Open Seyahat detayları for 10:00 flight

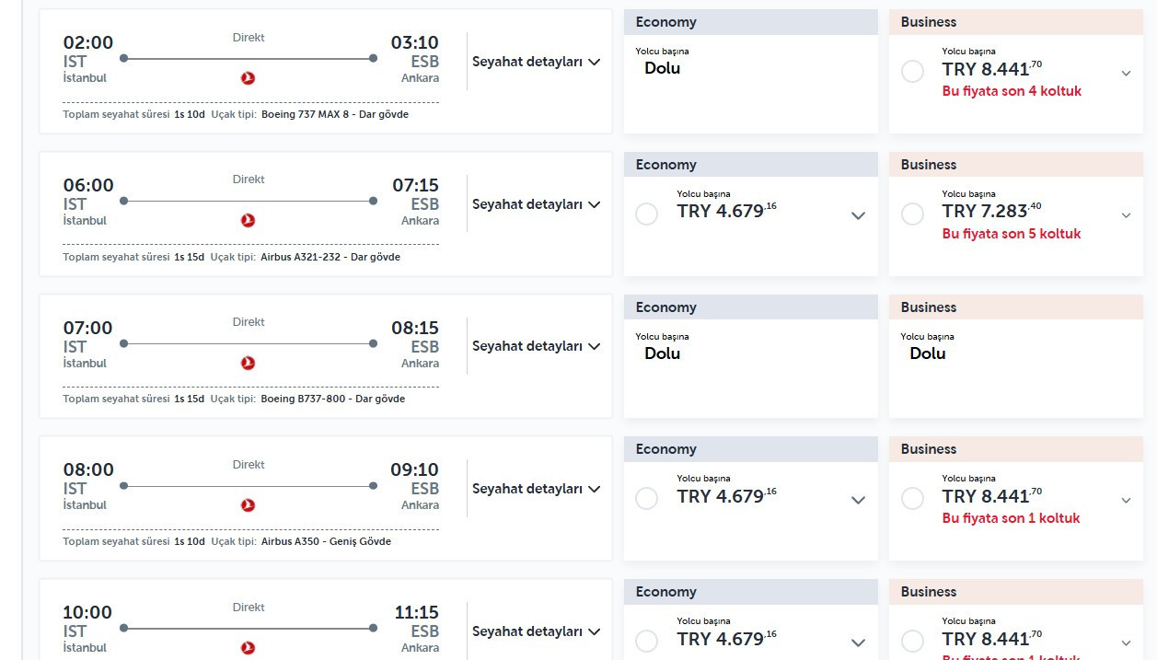click(536, 631)
